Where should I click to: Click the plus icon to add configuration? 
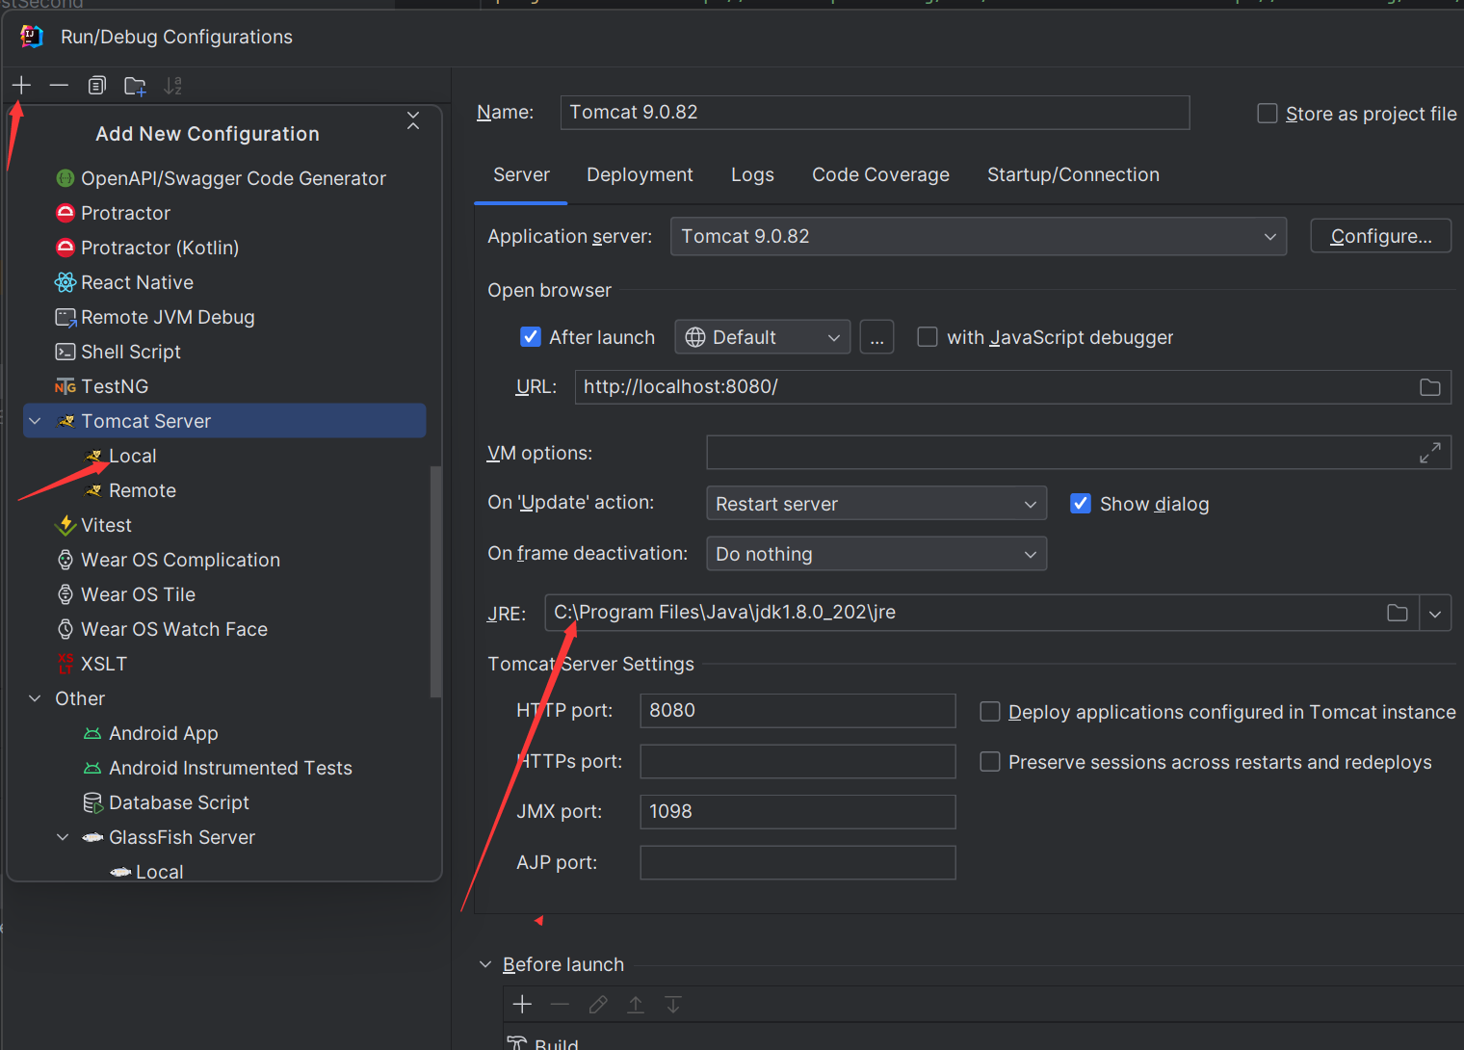point(21,86)
